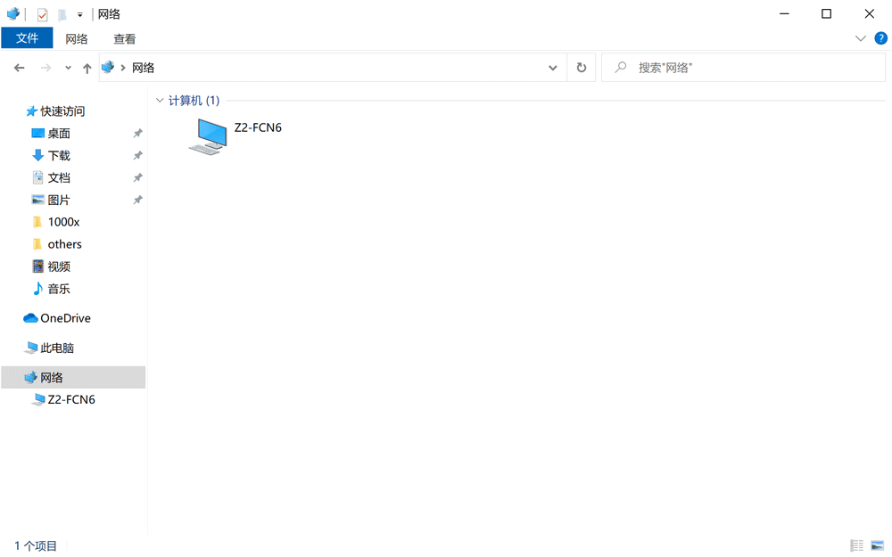Screen dimensions: 892x557
Task: Open 桌面 in the navigation pane
Action: (59, 133)
